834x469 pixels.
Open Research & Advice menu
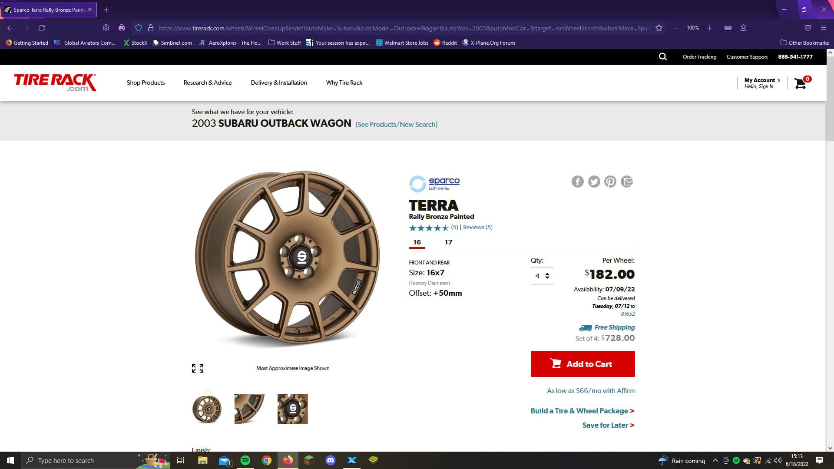[x=208, y=83]
